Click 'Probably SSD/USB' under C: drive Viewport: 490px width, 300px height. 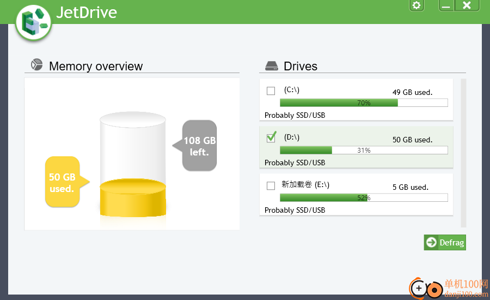(295, 115)
